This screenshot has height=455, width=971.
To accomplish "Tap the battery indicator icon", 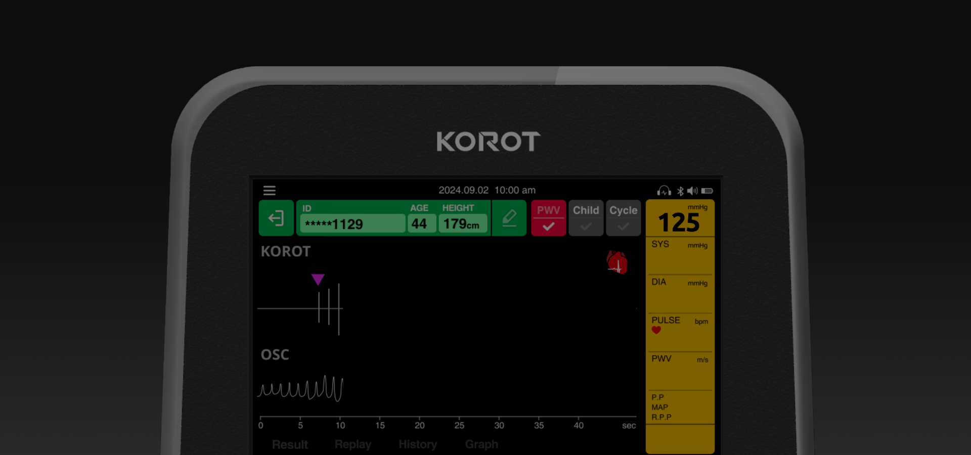I will coord(707,191).
